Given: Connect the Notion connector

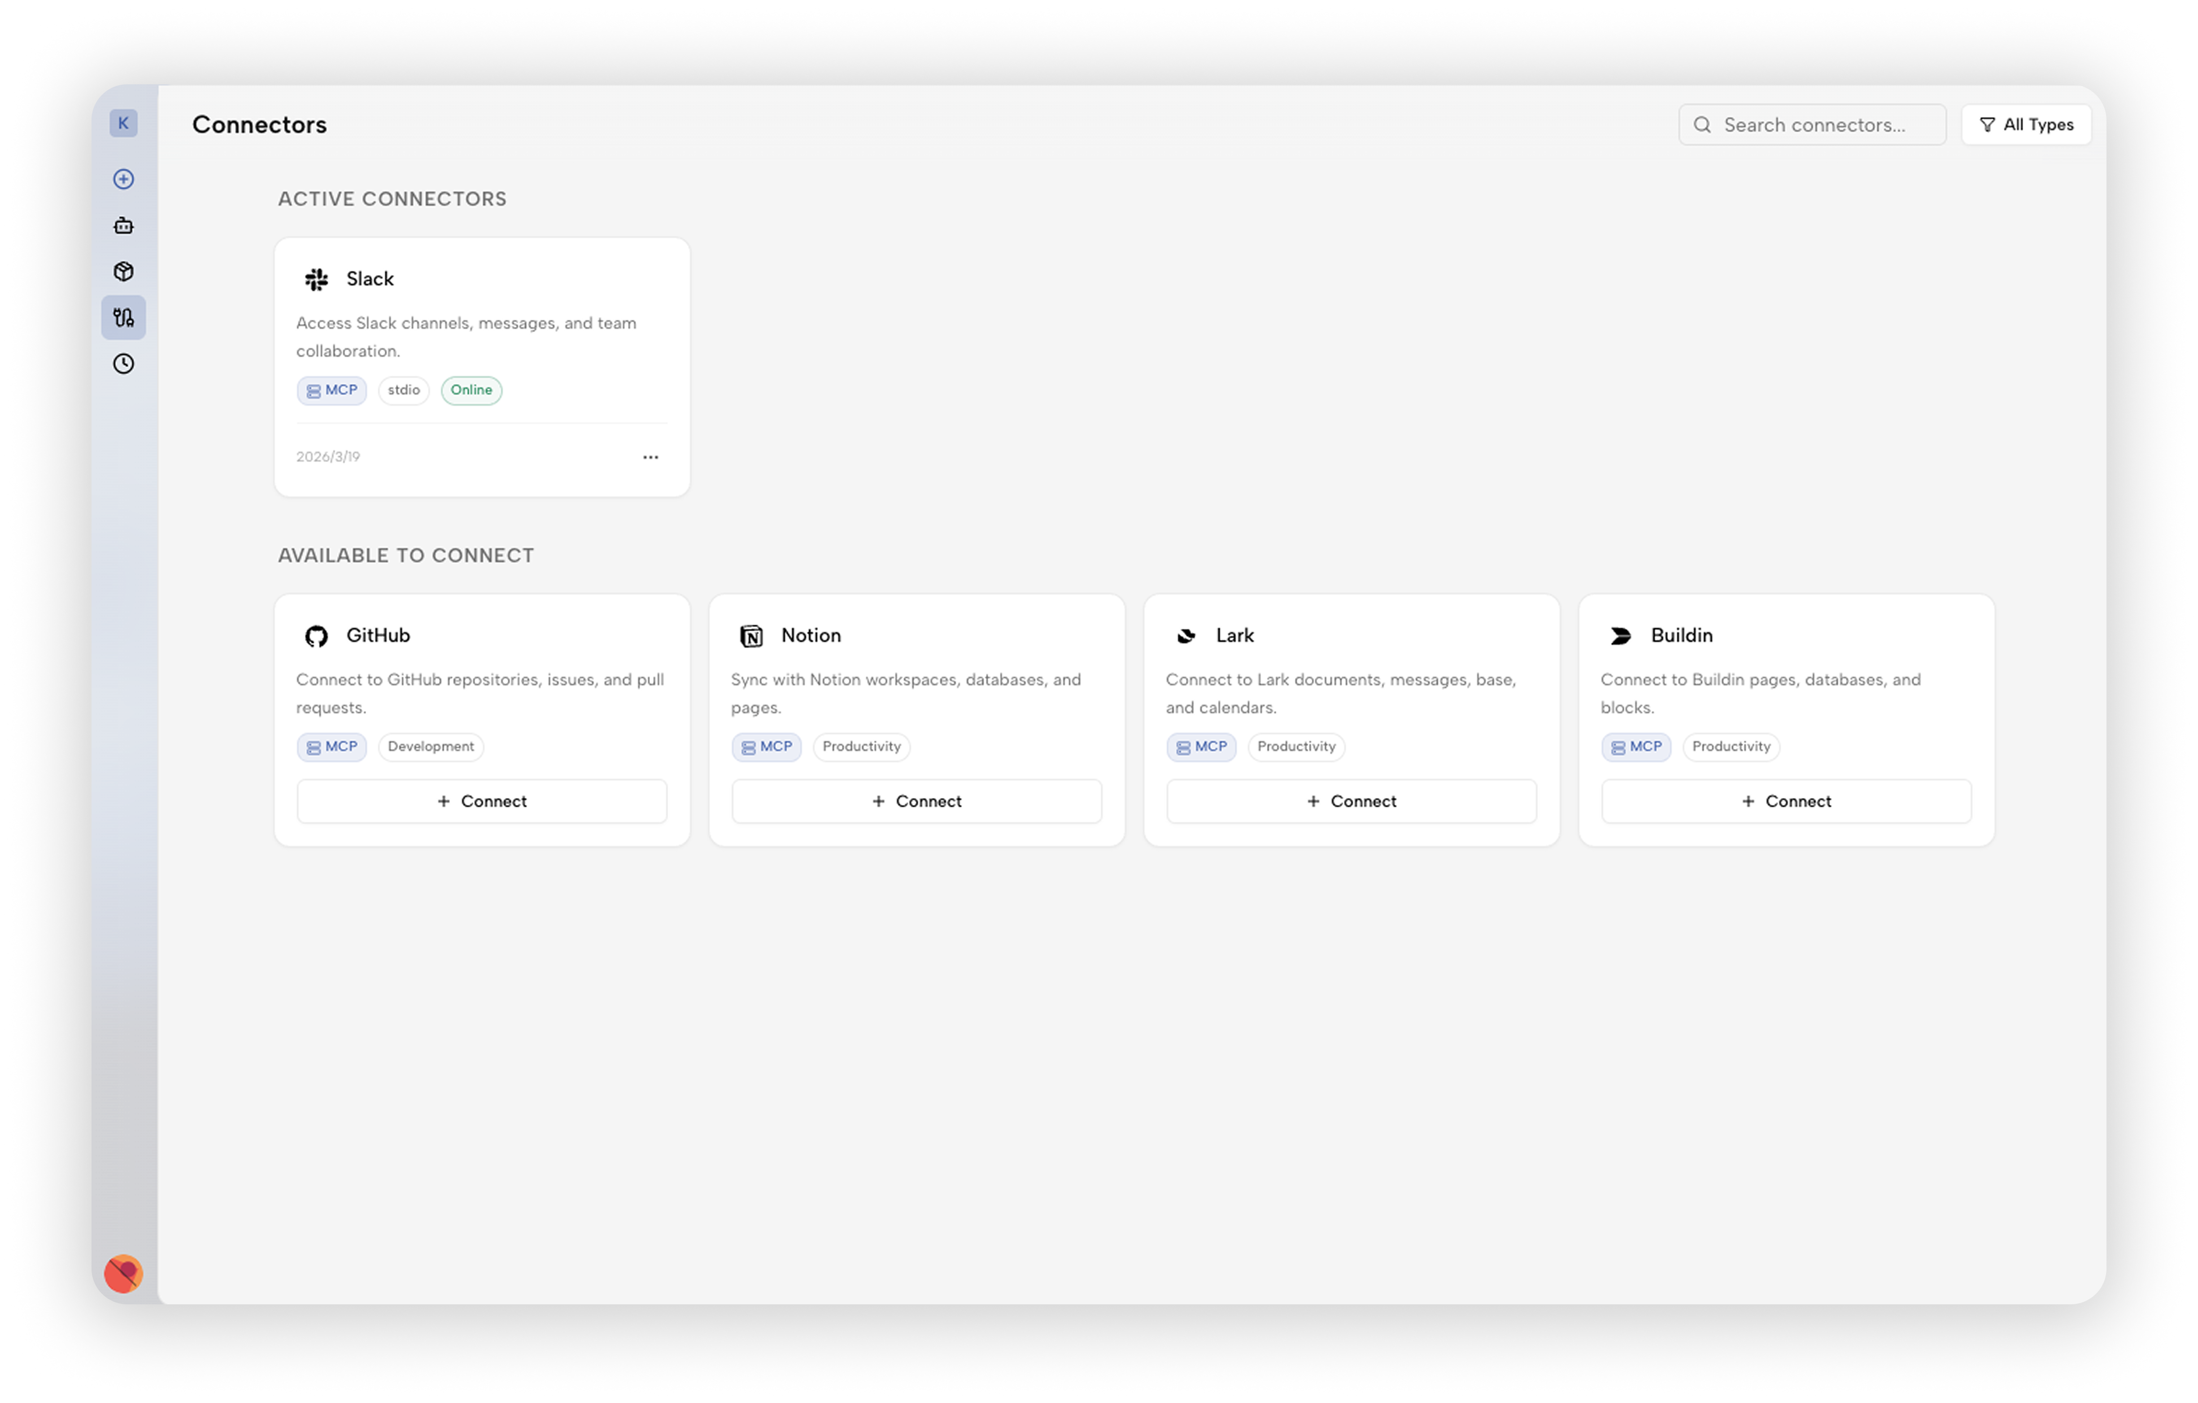Looking at the screenshot, I should [916, 802].
